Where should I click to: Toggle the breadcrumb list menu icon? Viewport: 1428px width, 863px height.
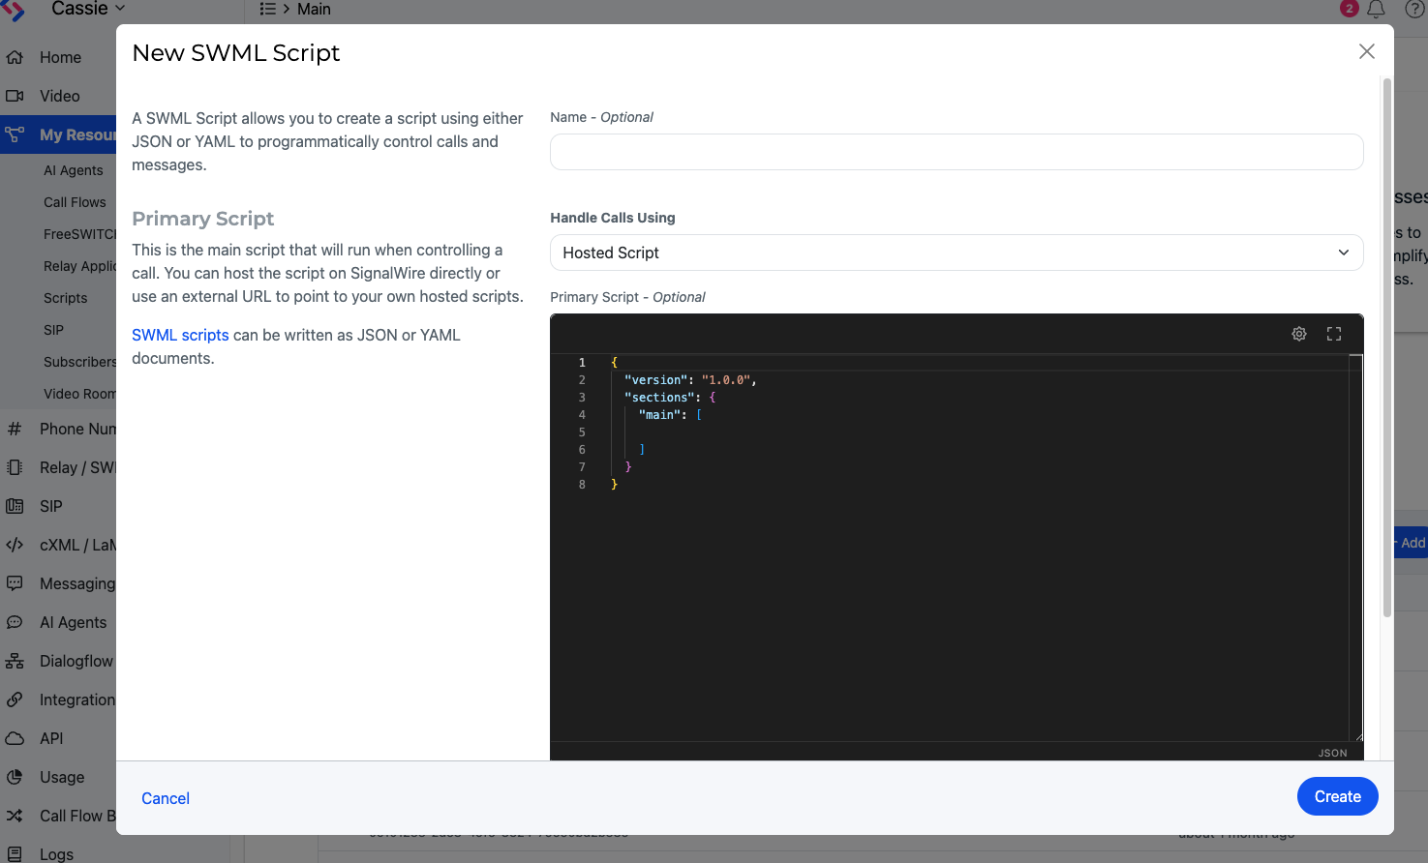coord(268,9)
